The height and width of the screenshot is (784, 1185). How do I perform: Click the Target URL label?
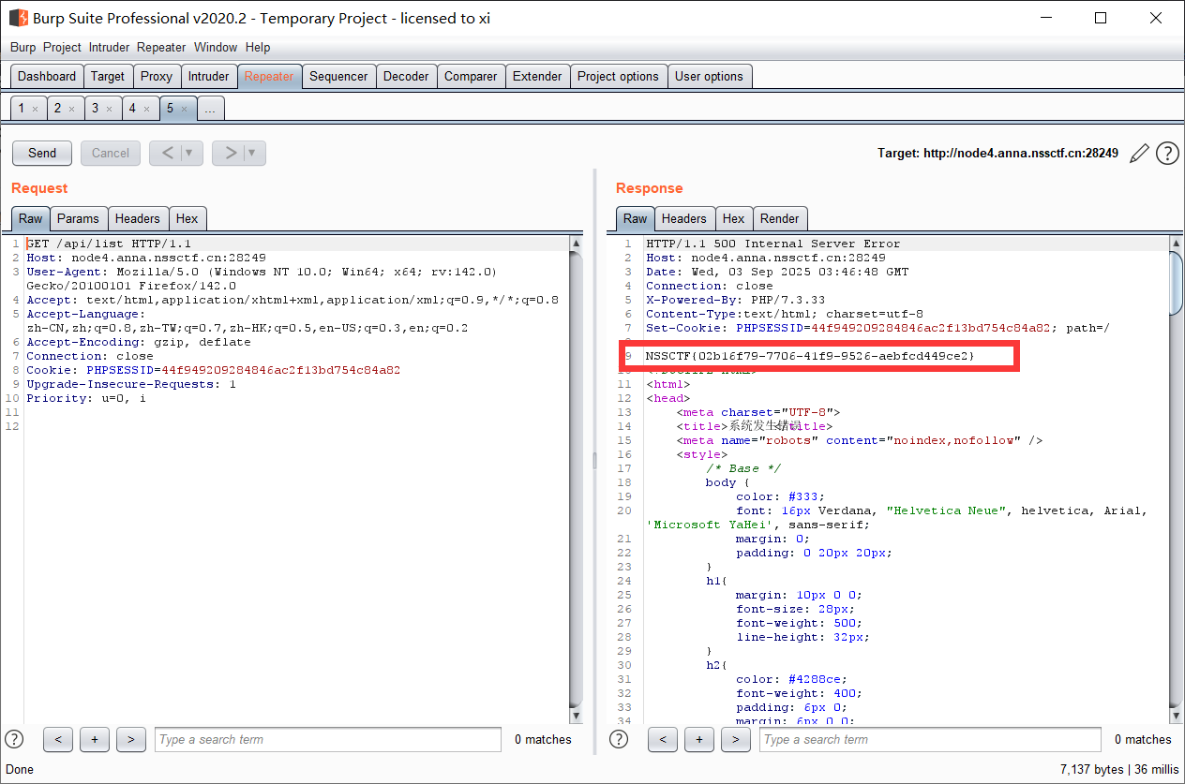[997, 153]
